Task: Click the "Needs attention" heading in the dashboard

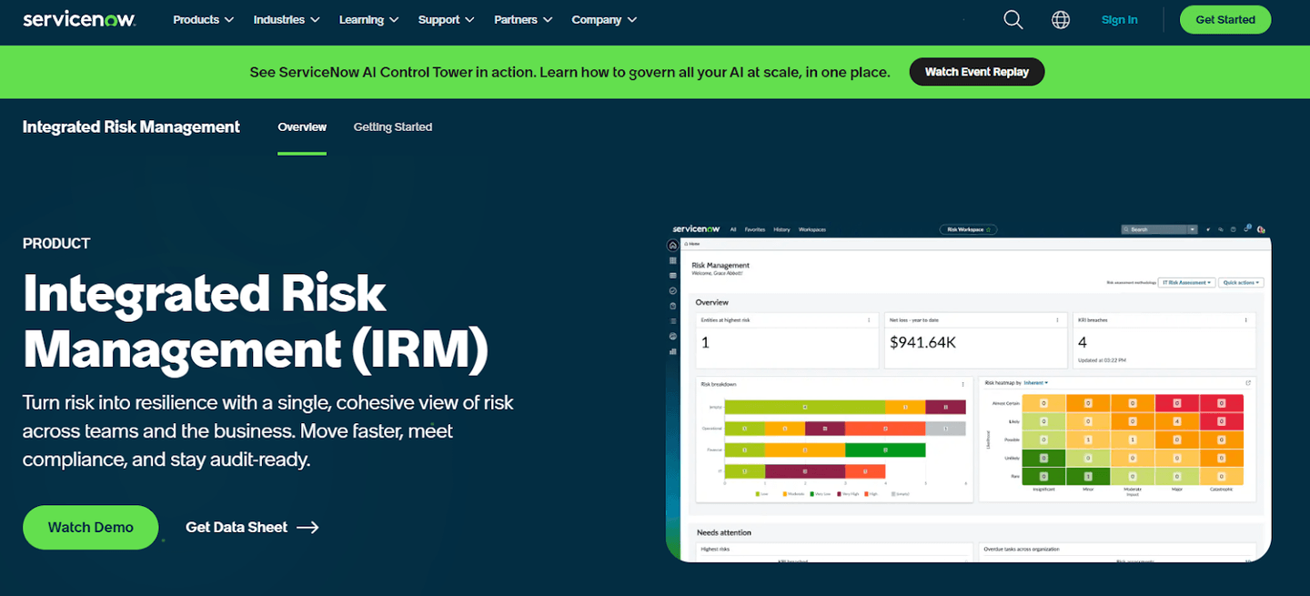Action: coord(724,532)
